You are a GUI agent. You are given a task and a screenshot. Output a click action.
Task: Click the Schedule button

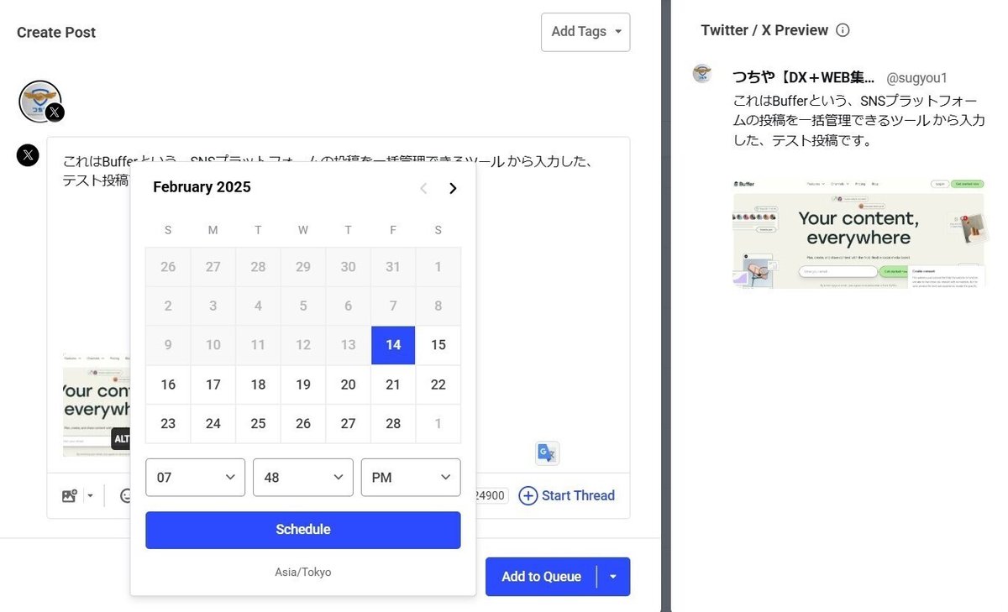302,530
